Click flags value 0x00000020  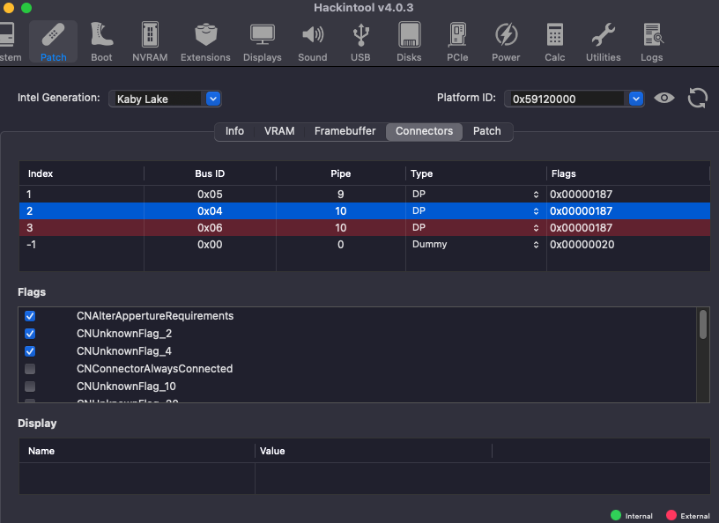coord(582,244)
